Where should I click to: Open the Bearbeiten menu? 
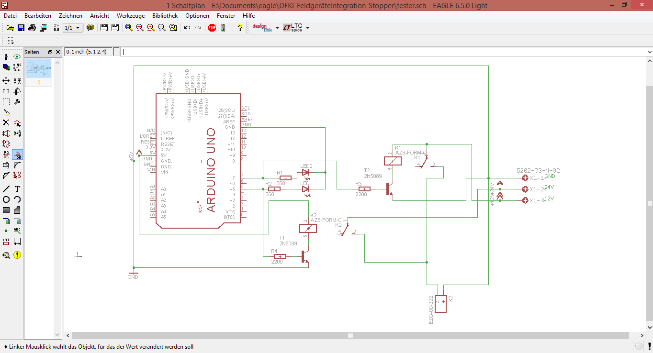pyautogui.click(x=38, y=15)
